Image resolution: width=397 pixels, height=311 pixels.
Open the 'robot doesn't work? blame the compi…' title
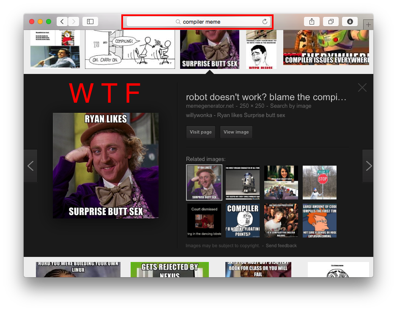(266, 97)
